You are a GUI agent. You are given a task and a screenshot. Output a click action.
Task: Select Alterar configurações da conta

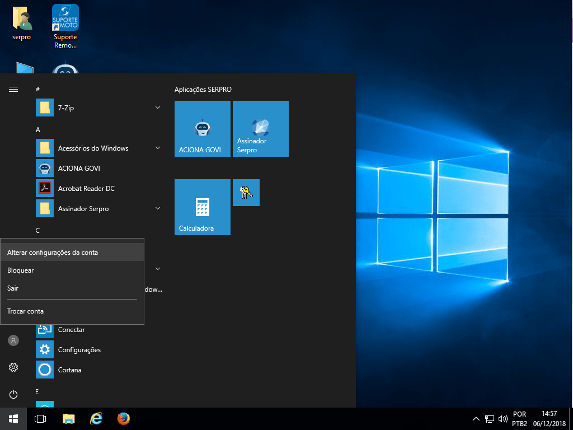pyautogui.click(x=53, y=253)
